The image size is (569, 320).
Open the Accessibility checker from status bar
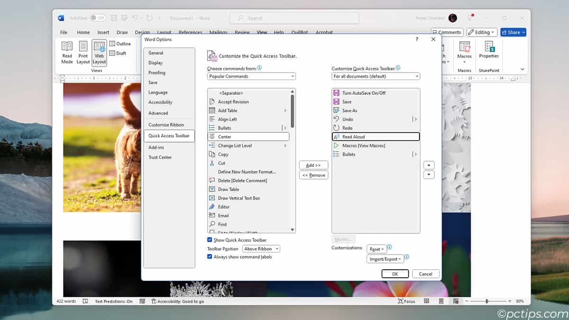(178, 301)
